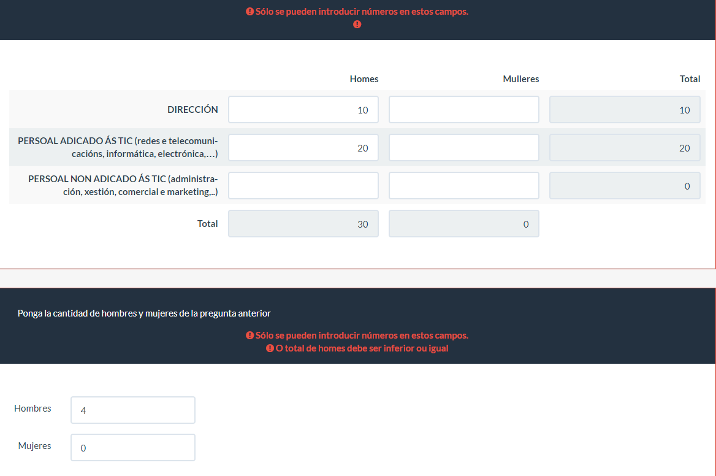
Task: Focus Mulleres input for PERSOAL ADICADO ÁS TIC
Action: coord(463,148)
